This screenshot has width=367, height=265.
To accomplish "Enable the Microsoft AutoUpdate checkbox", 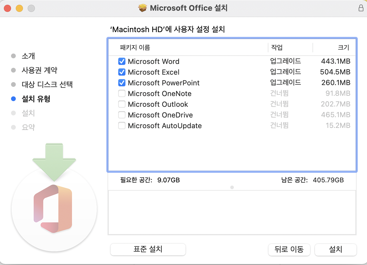I will click(x=122, y=126).
